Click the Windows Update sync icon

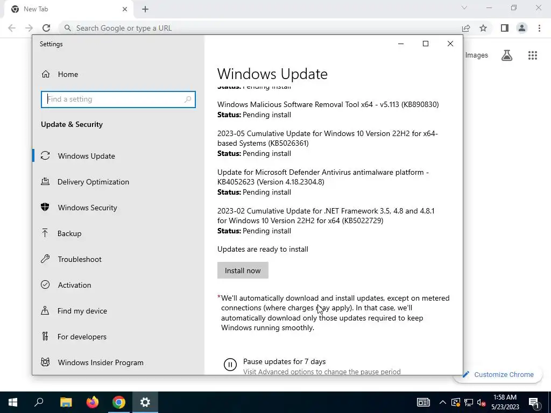pyautogui.click(x=45, y=155)
